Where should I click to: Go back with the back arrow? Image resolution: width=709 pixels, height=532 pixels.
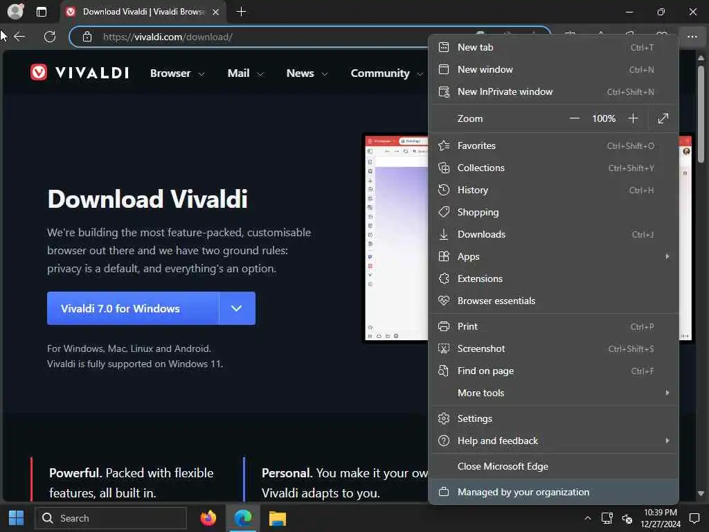[x=19, y=37]
